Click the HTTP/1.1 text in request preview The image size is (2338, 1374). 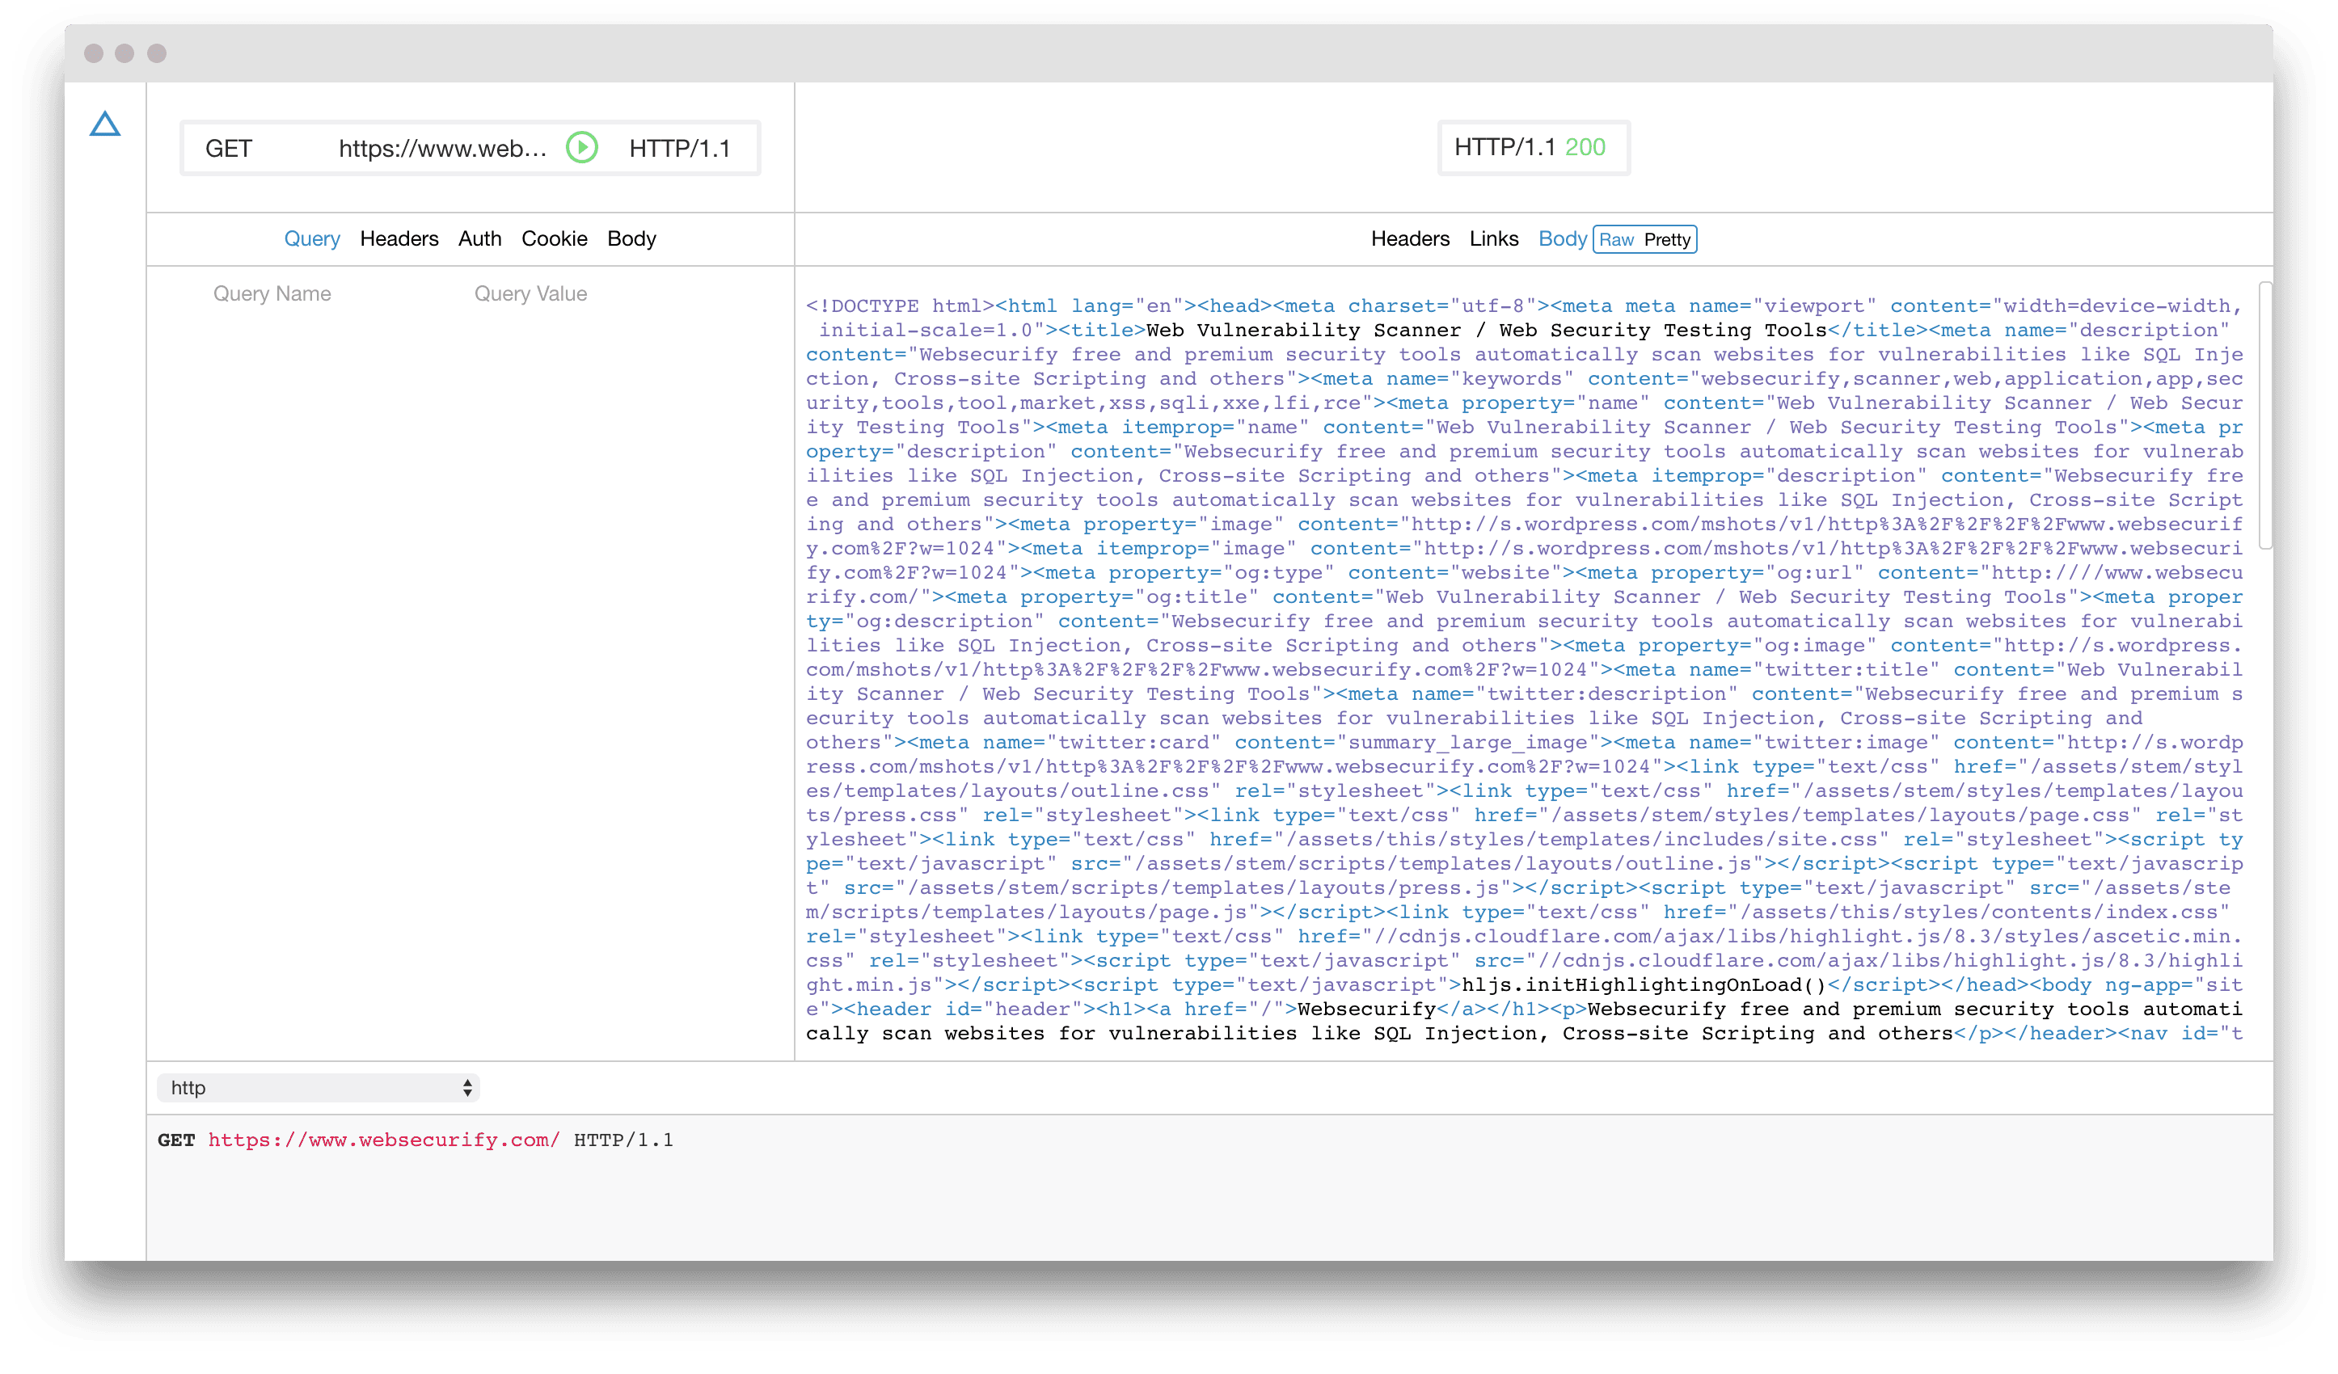pyautogui.click(x=623, y=1140)
